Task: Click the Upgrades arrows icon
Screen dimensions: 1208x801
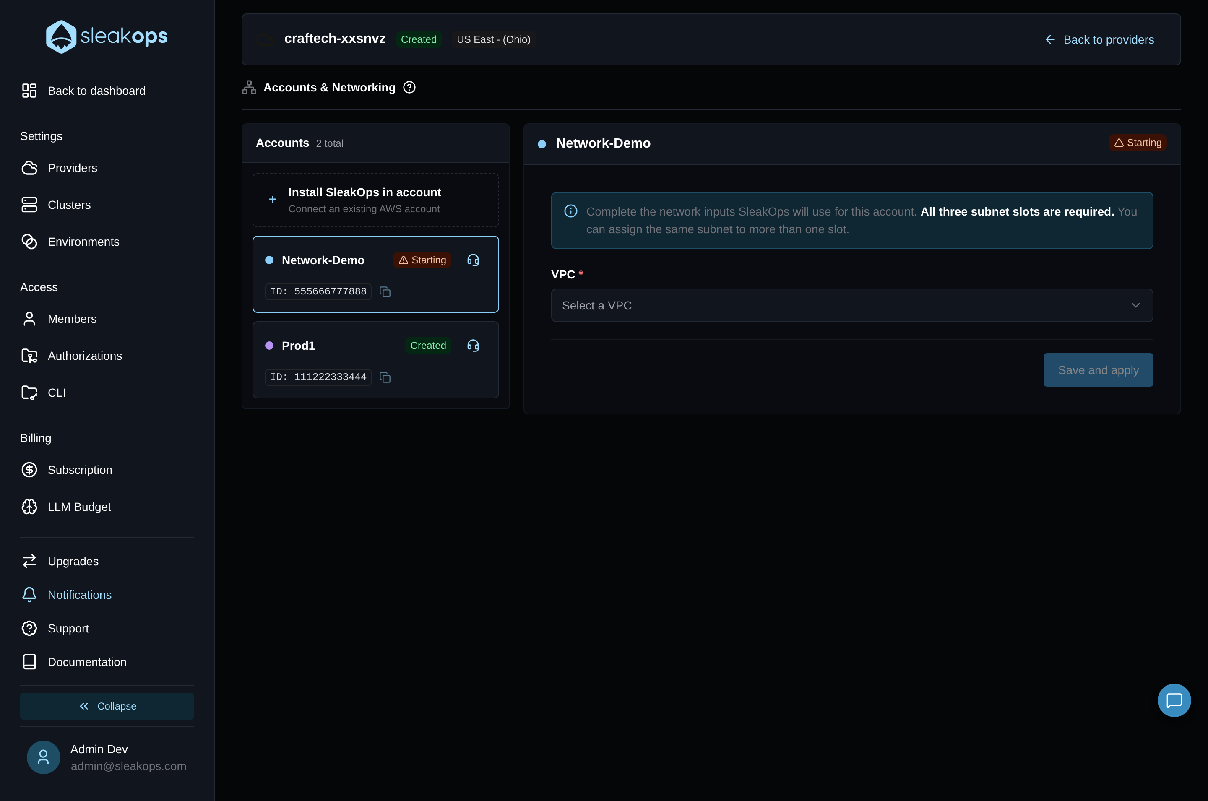Action: [29, 561]
